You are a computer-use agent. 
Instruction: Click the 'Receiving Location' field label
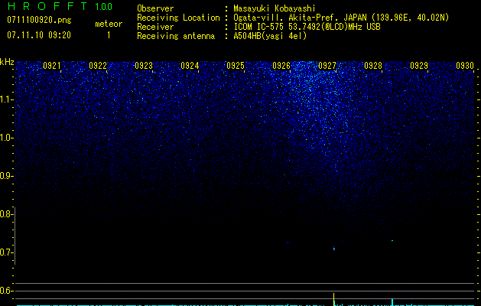(x=178, y=18)
